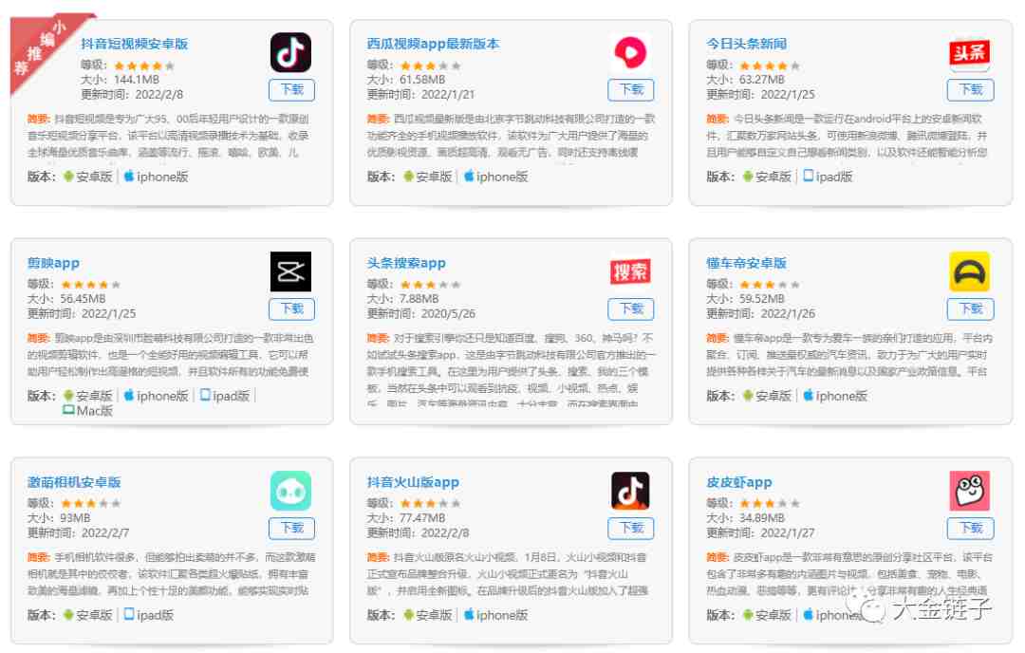Open the 西瓜视频app最新版本 title link
The height and width of the screenshot is (653, 1025).
(433, 44)
